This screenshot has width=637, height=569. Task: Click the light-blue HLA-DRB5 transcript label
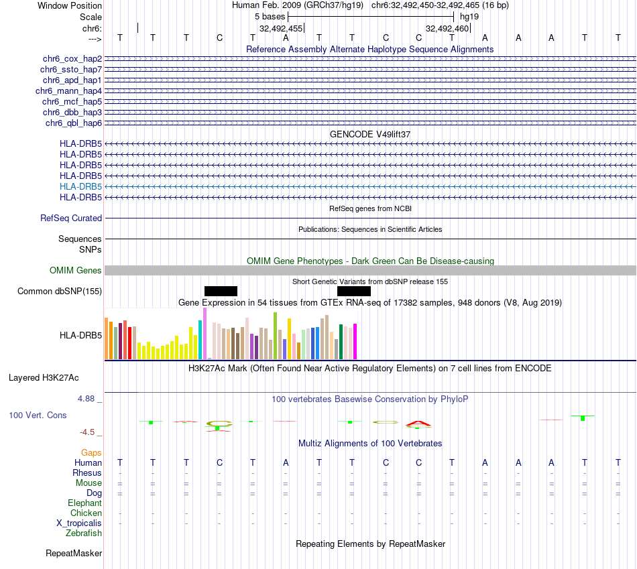81,186
